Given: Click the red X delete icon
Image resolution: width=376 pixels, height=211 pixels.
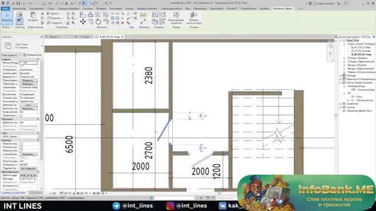Looking at the screenshot, I should pos(122,23).
